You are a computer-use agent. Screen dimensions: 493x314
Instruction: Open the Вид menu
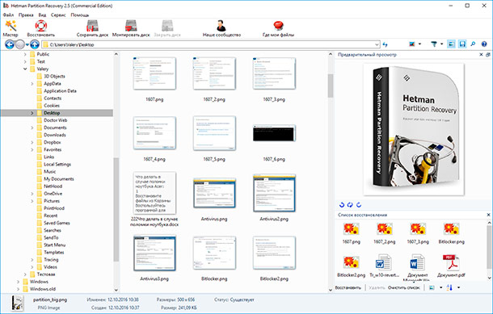coord(42,15)
